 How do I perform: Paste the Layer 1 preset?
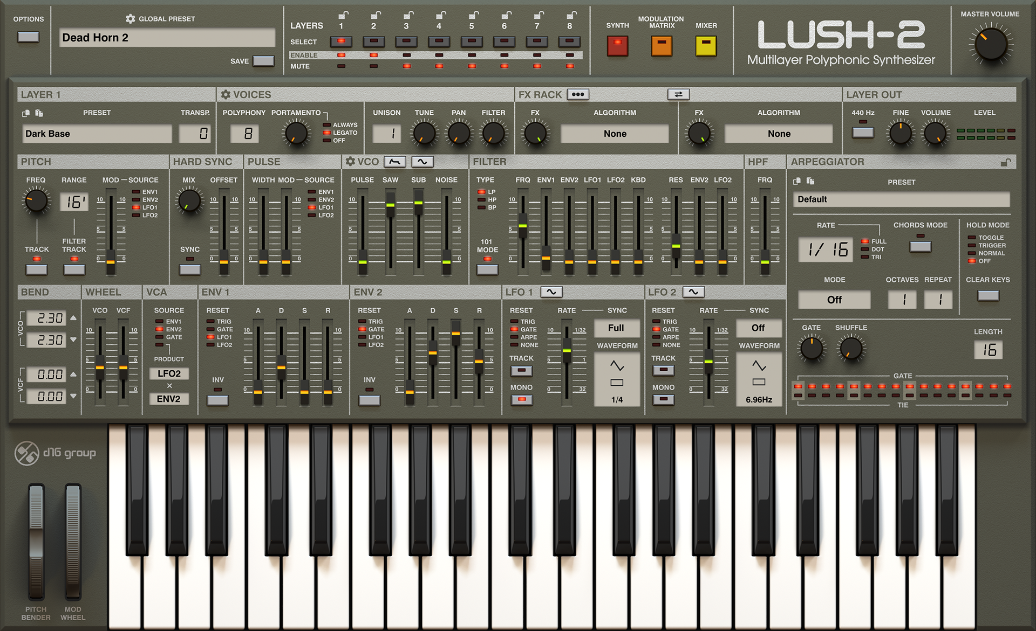coord(39,113)
